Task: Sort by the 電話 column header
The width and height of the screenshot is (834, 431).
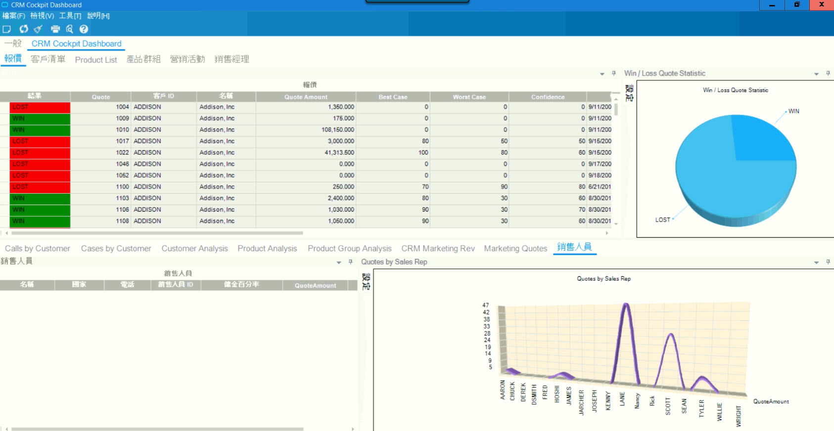Action: [x=127, y=285]
